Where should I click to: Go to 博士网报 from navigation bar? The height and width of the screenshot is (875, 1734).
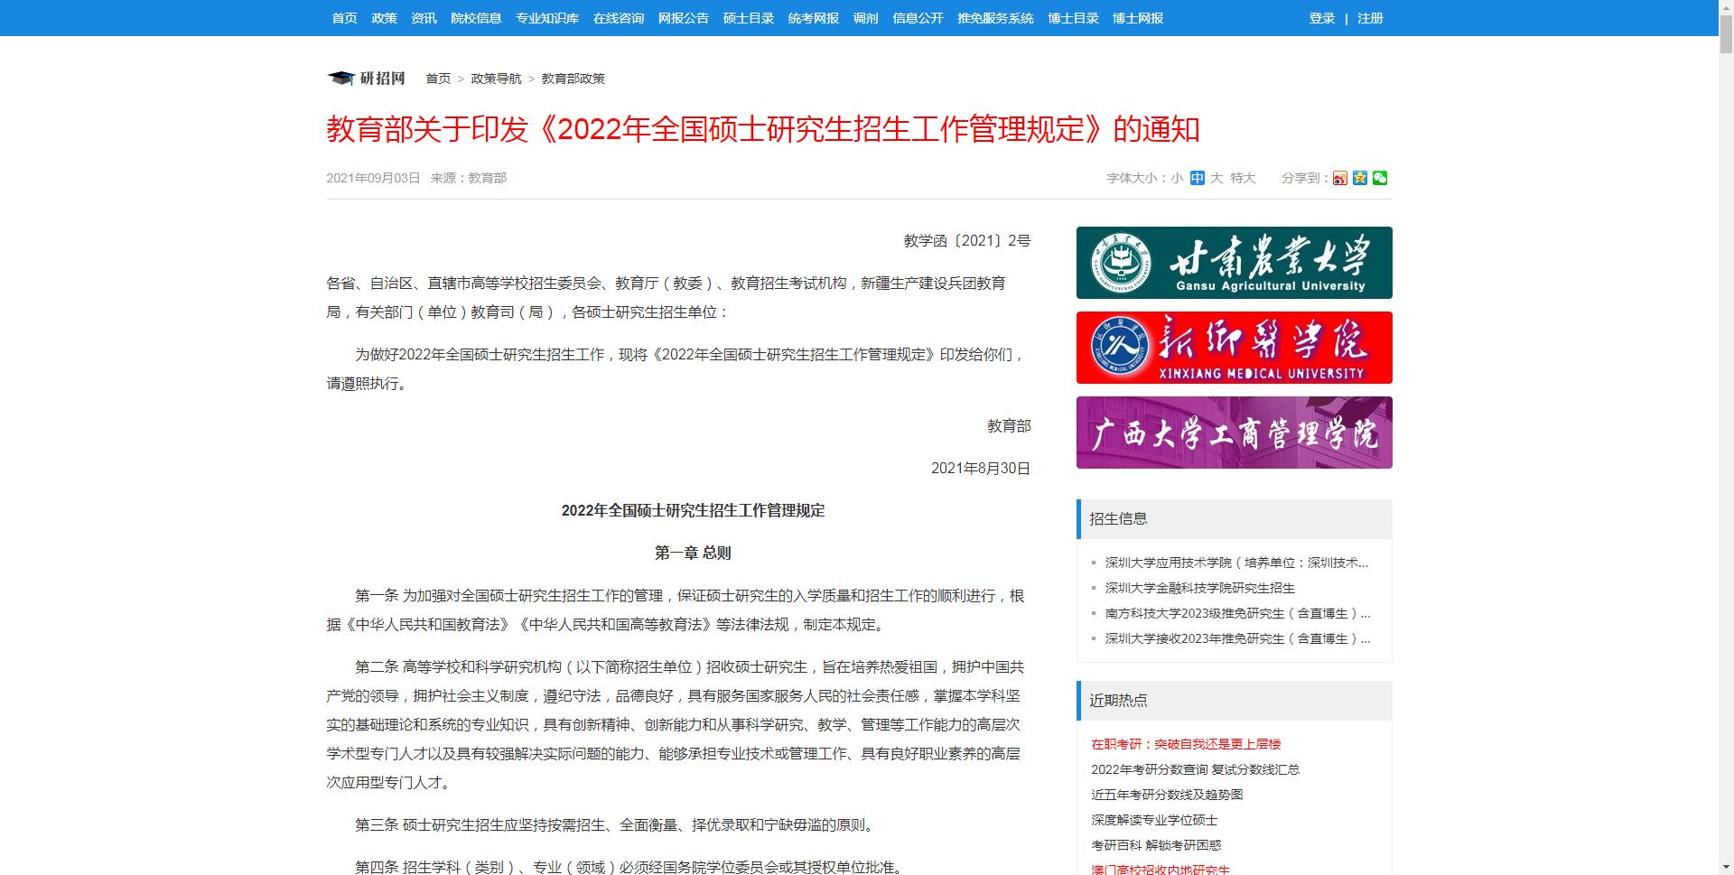(x=1137, y=17)
